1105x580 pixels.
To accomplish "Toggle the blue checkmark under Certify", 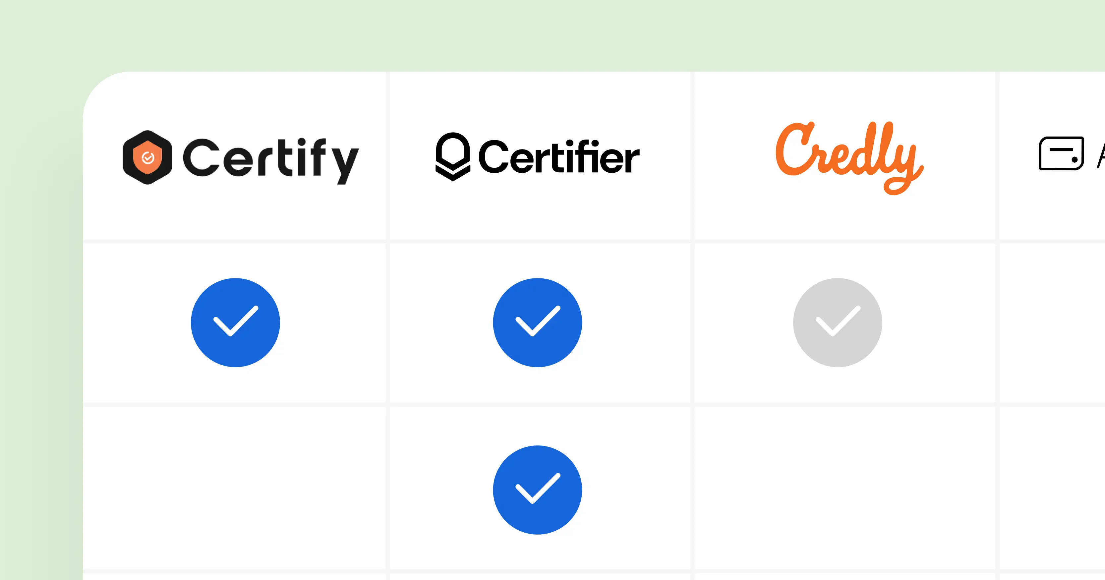I will pos(236,322).
